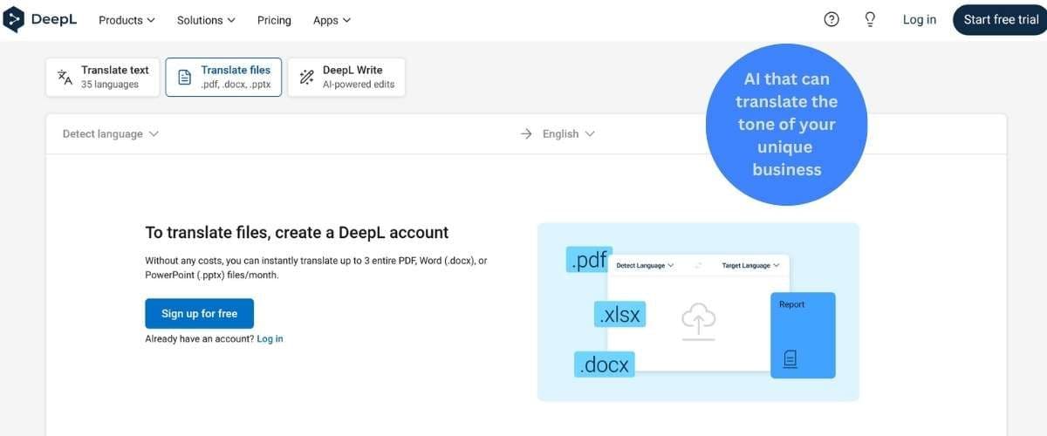Screen dimensions: 1047x436
Task: Expand the Products menu
Action: [127, 19]
